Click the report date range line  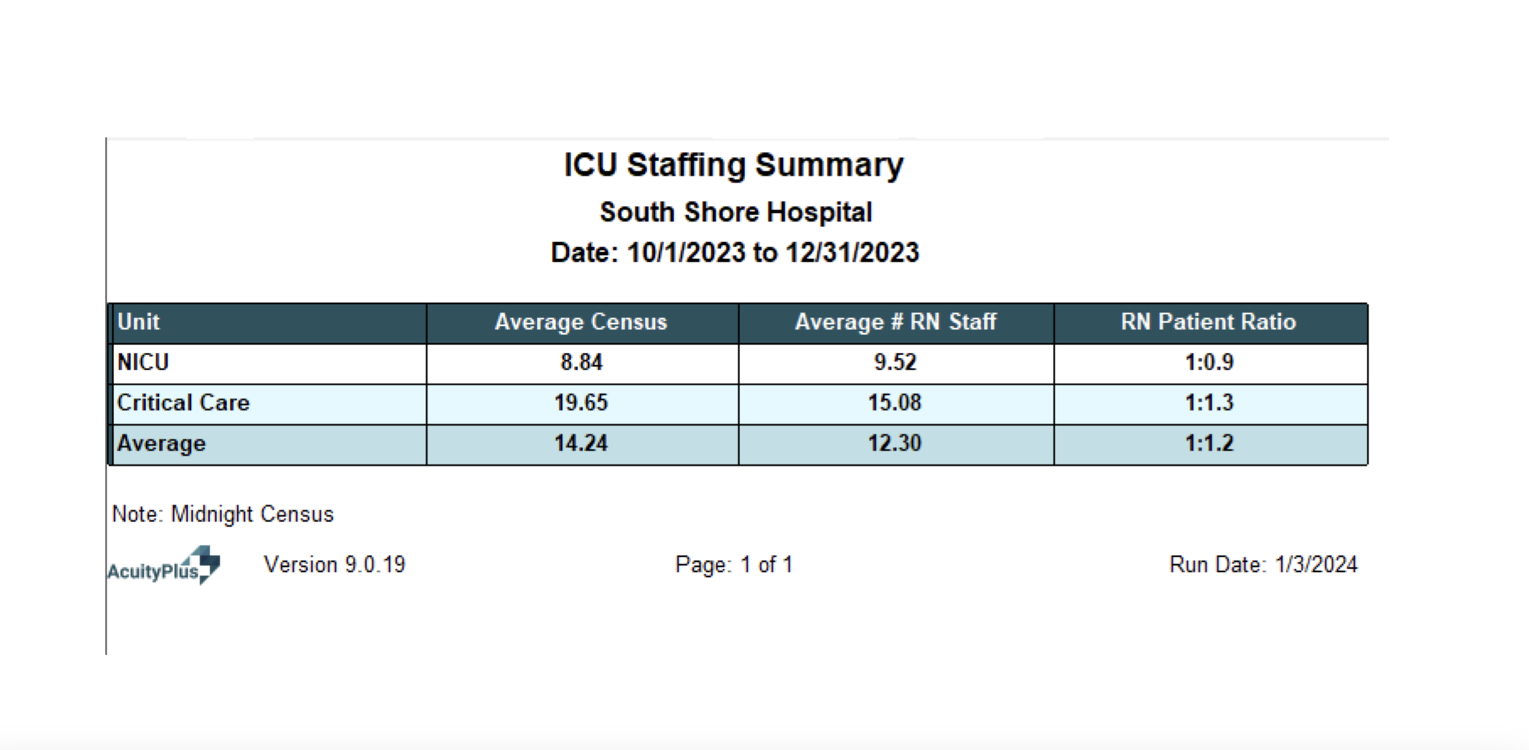click(x=735, y=253)
